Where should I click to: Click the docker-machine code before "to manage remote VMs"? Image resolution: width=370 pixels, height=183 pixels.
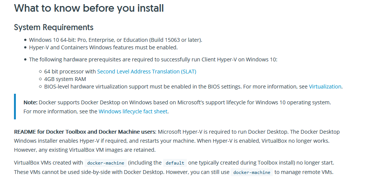252,172
